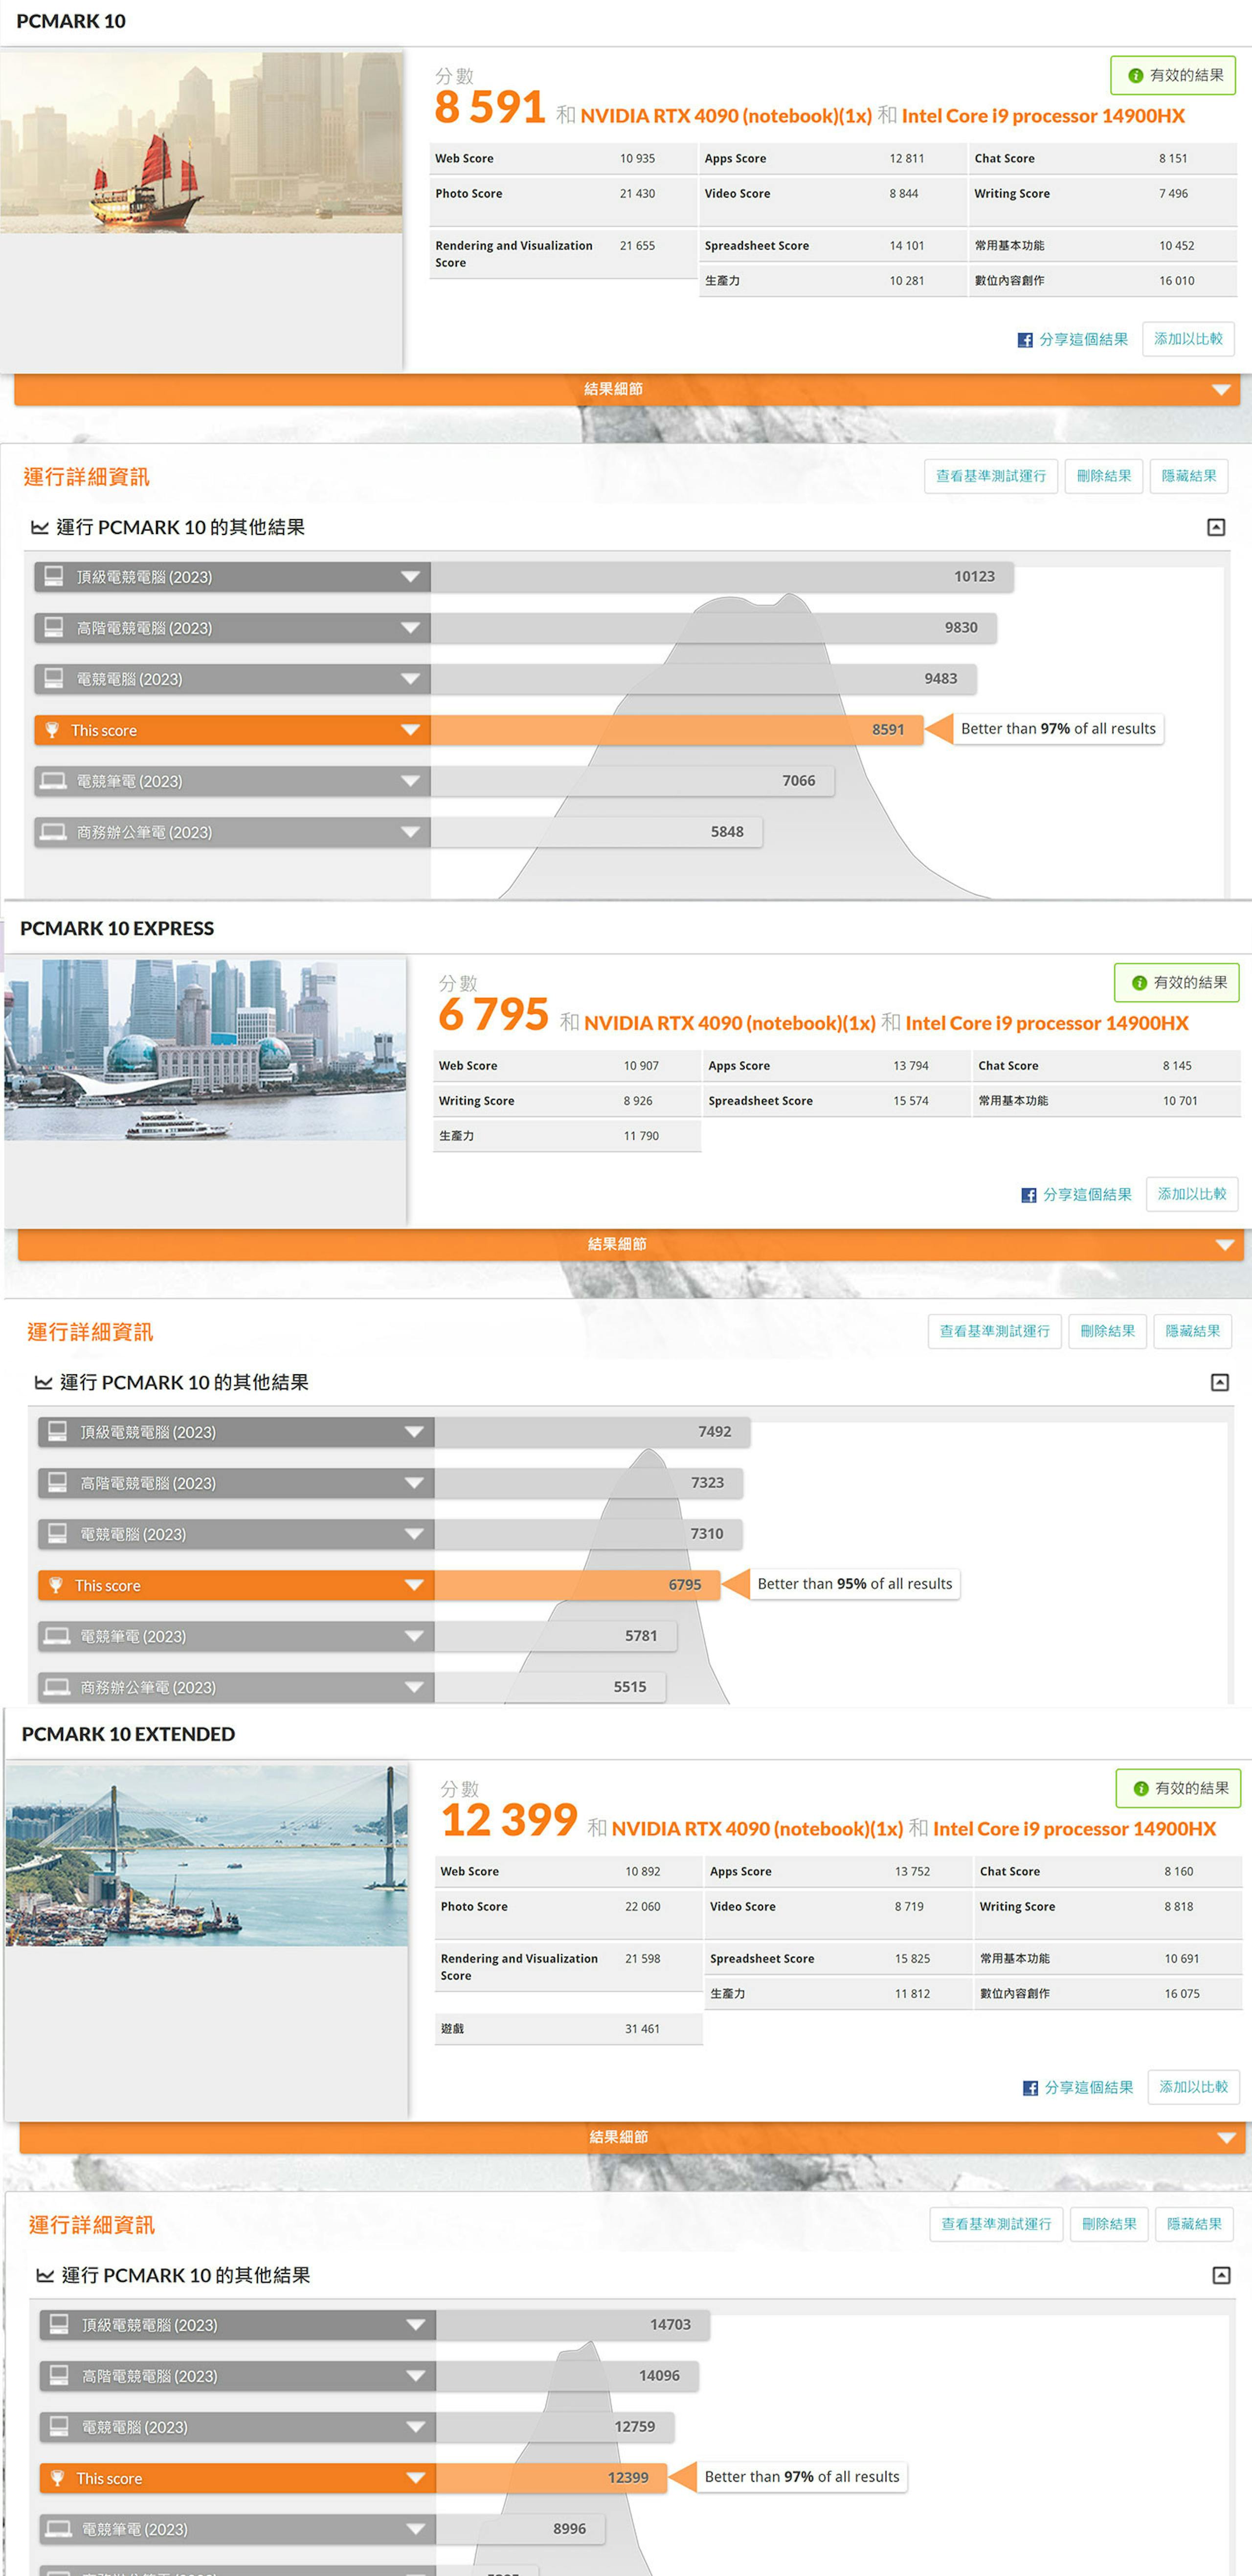Expand 電競筆電 (2023) row scoring 8996
This screenshot has height=2576, width=1252.
[x=416, y=2529]
